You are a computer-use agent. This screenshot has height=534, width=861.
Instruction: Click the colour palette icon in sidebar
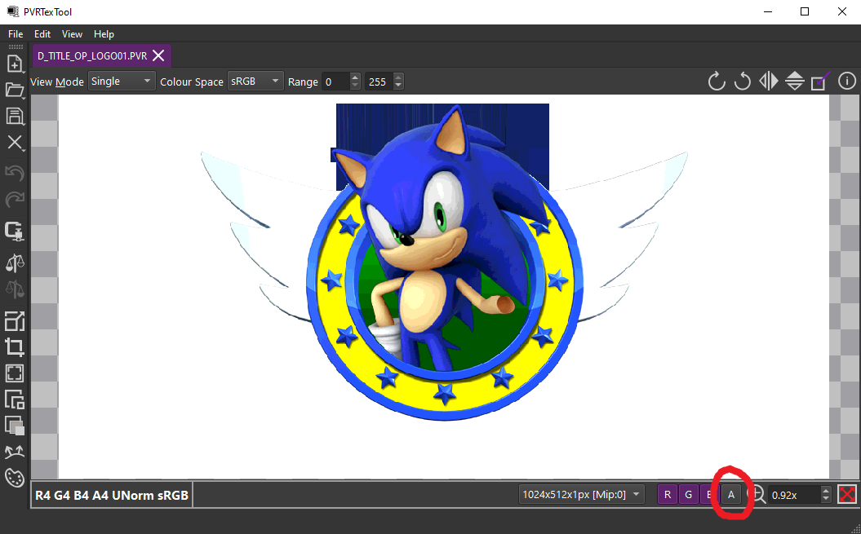tap(15, 478)
